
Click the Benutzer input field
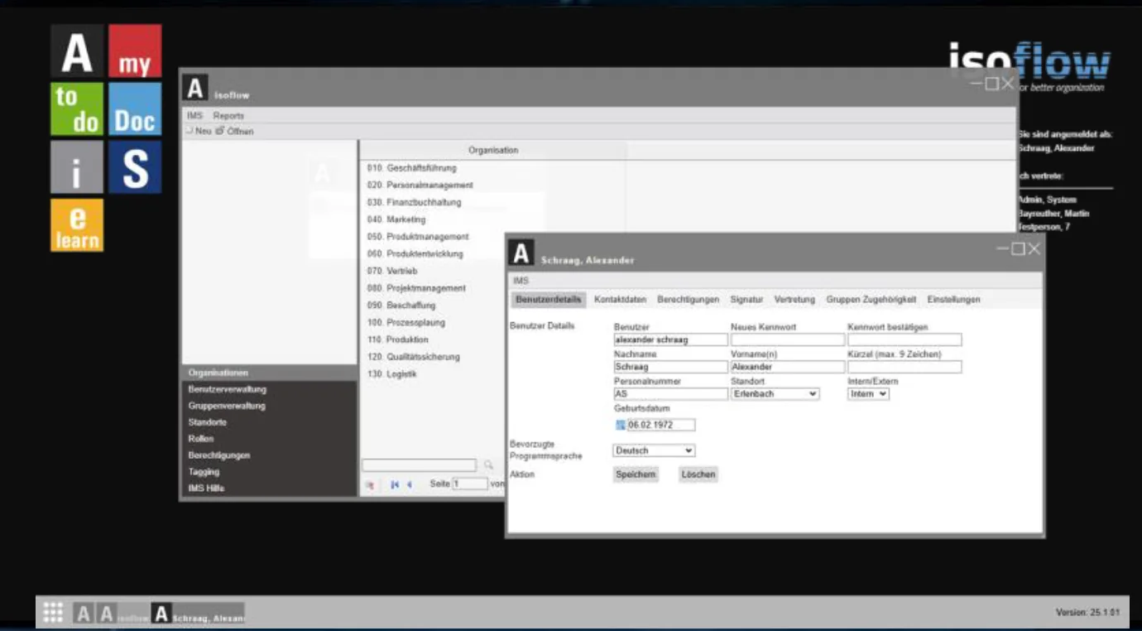671,340
